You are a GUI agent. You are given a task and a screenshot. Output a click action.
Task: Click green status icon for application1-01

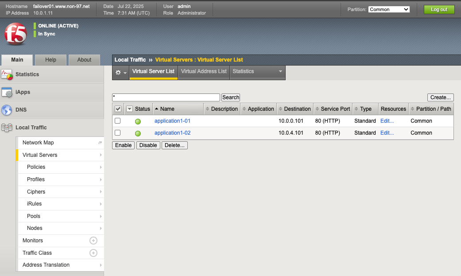(x=138, y=121)
